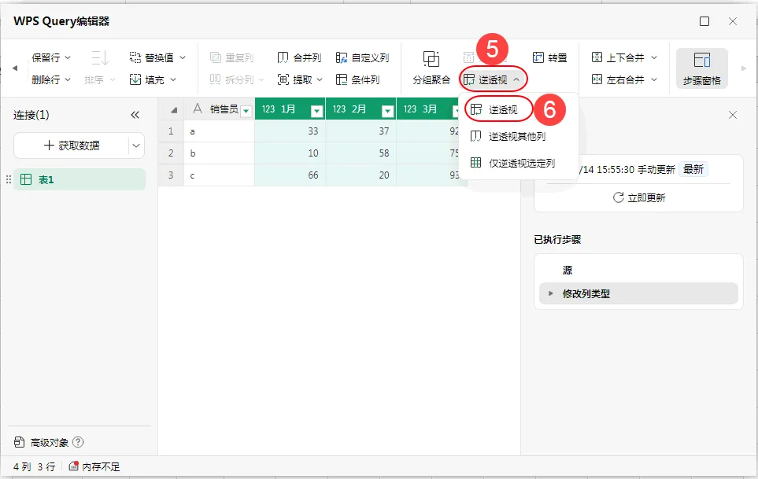Click the 高级对象 link

pyautogui.click(x=50, y=442)
